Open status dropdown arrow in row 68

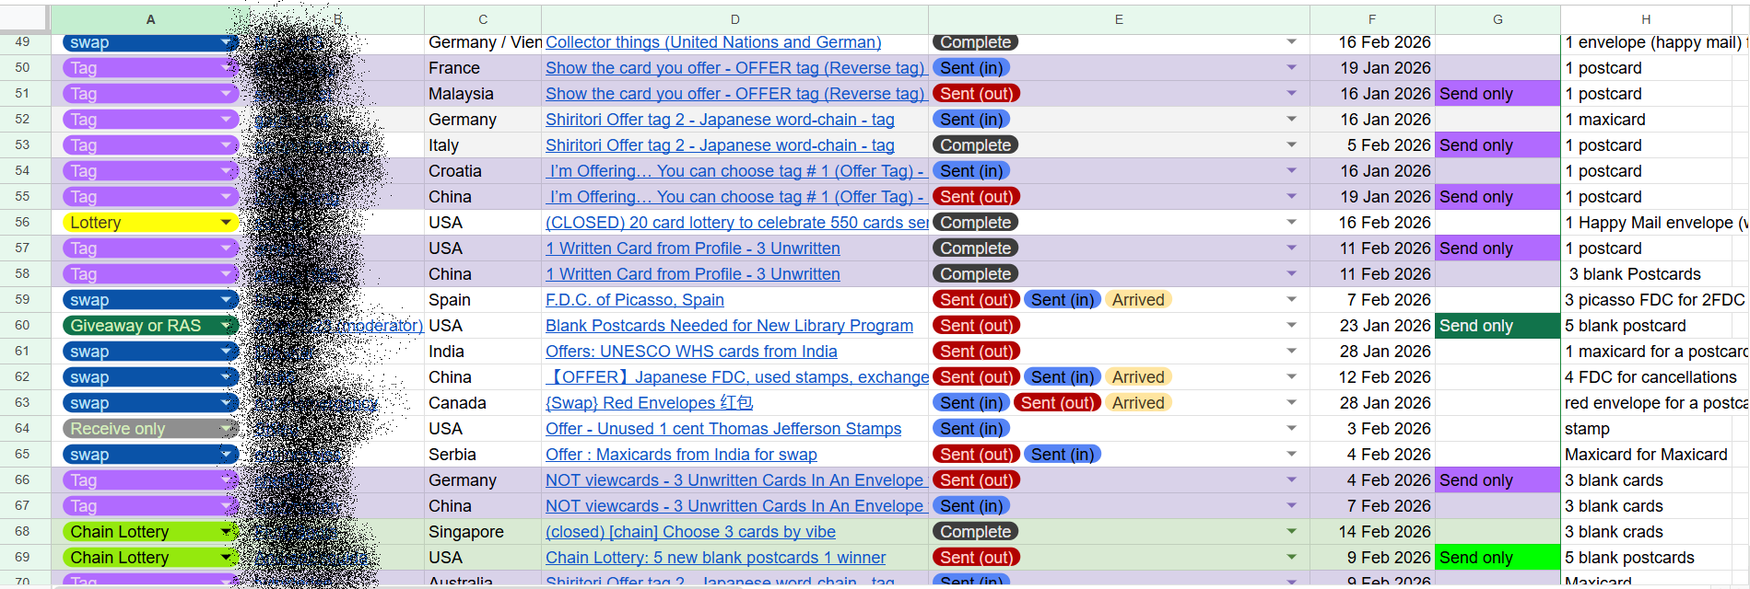1291,532
